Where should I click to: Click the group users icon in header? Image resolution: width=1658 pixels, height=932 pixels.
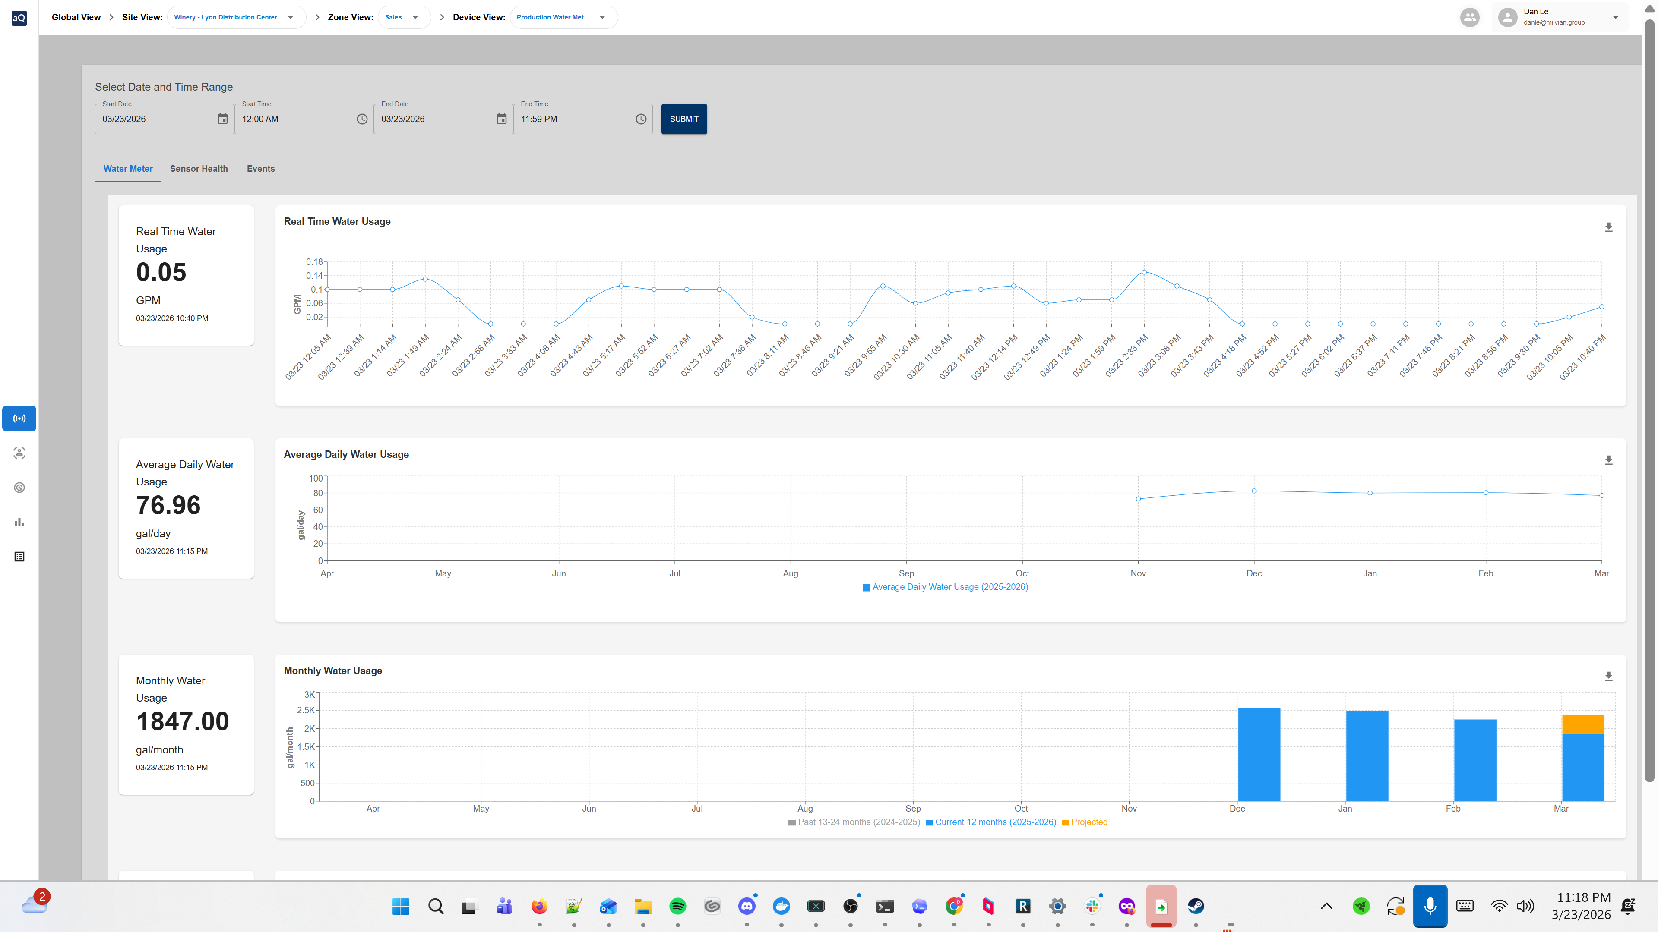1470,17
